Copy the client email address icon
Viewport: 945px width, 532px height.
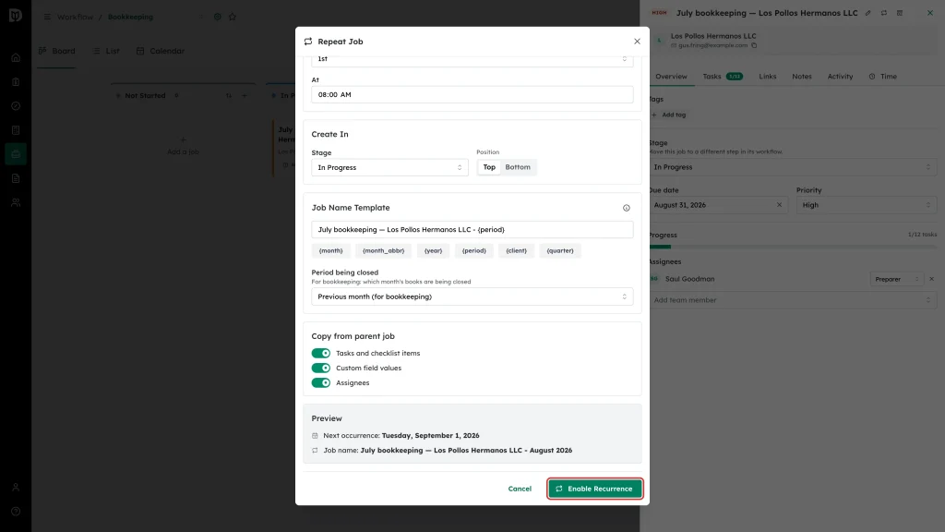[754, 46]
